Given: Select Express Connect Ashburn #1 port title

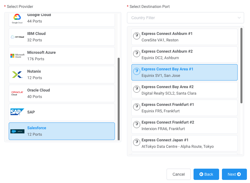Looking at the screenshot, I should [167, 34].
